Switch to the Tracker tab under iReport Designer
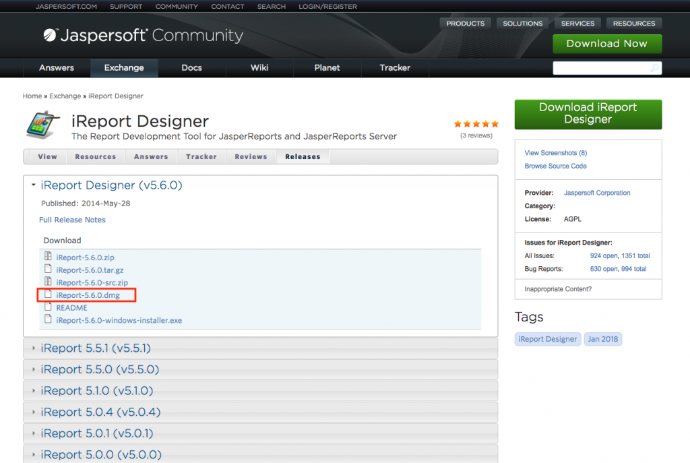 pyautogui.click(x=201, y=156)
